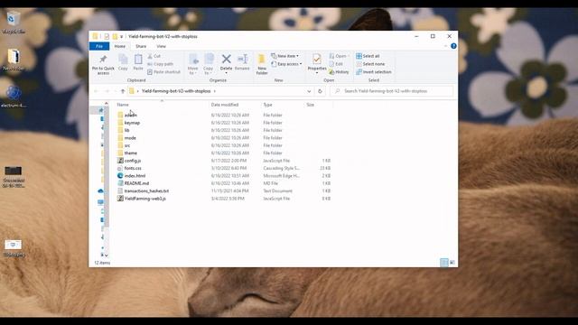Open the electrum desktop icon

[x=14, y=97]
